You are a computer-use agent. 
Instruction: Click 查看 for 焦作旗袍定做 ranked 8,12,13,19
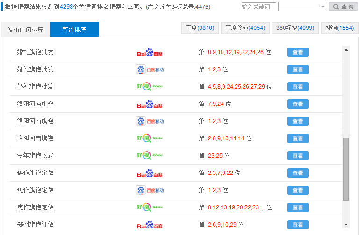298,207
